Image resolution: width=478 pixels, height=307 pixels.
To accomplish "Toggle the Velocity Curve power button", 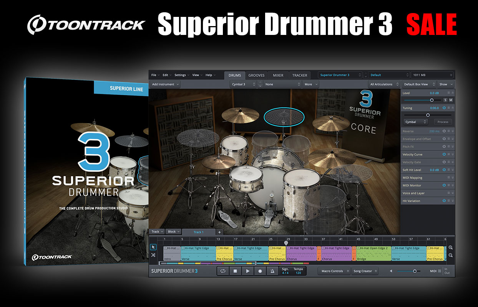I will pos(444,154).
